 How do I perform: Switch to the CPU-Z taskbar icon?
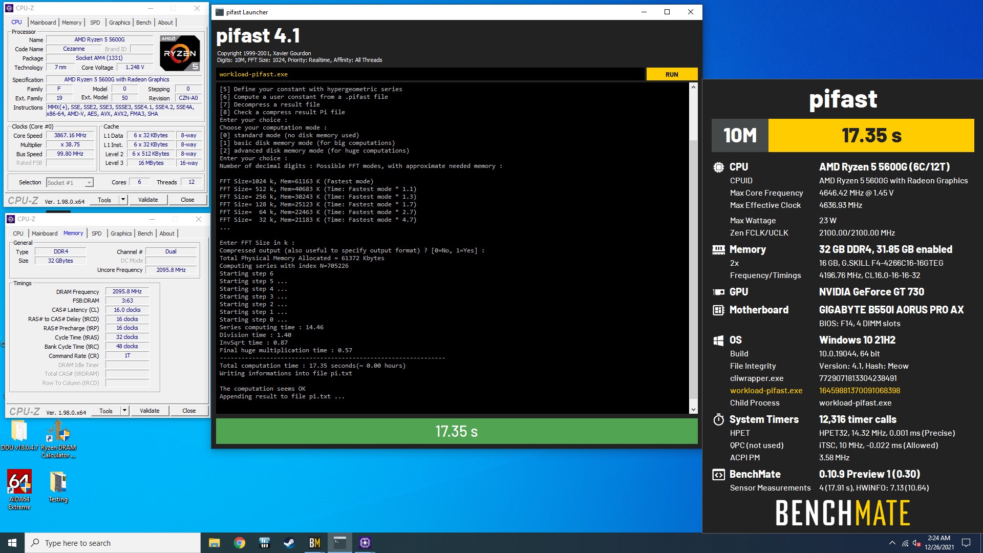[x=365, y=543]
